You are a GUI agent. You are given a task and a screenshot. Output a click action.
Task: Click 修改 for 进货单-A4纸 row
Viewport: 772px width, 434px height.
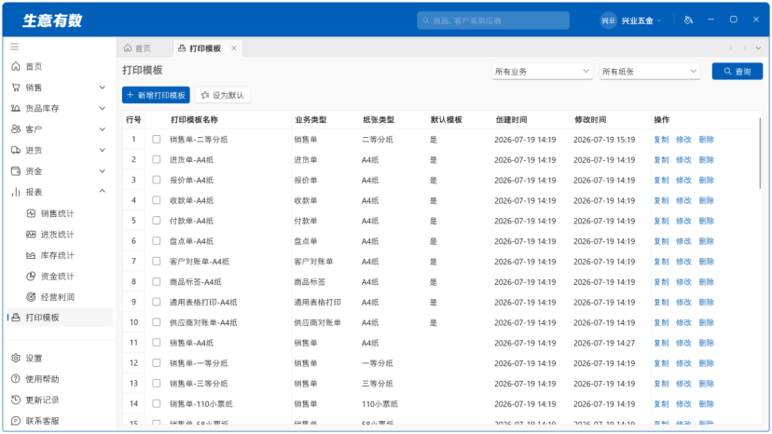[x=683, y=159]
